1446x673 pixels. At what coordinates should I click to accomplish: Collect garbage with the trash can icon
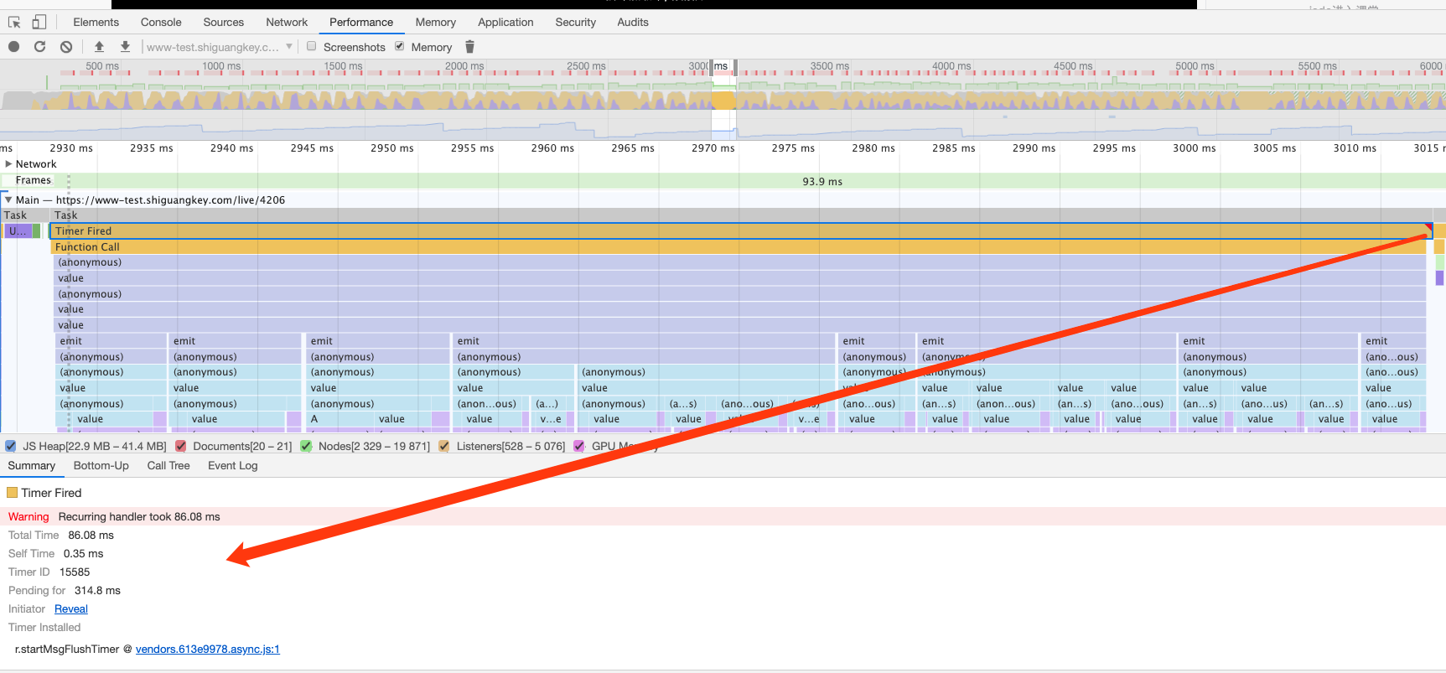point(469,47)
